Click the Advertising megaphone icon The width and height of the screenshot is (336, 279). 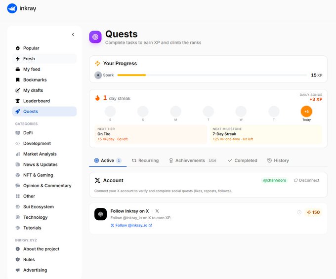[x=18, y=270]
